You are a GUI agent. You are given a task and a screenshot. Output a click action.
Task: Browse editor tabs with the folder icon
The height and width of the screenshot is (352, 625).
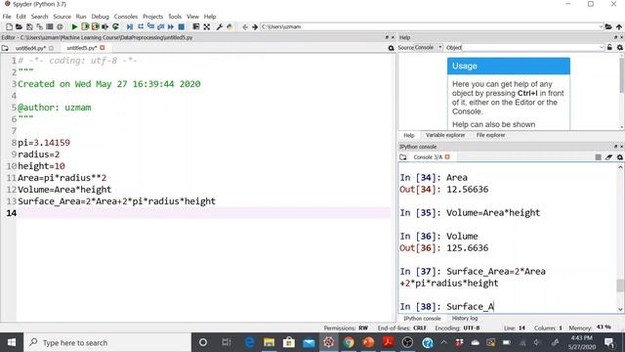[x=5, y=48]
